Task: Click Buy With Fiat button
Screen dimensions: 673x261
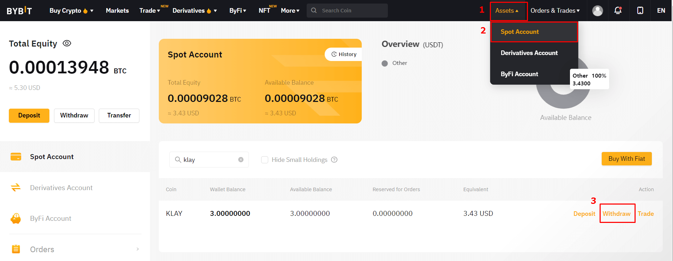Action: point(626,159)
